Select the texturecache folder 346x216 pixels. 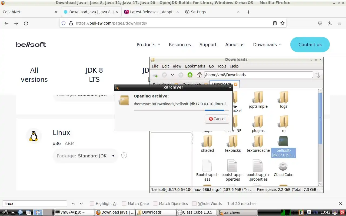[258, 144]
